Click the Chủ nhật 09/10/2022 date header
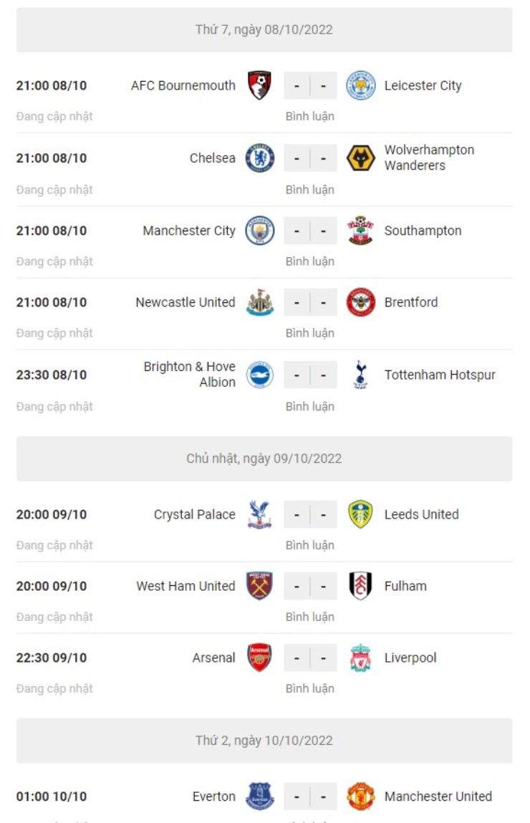The image size is (530, 823). click(264, 458)
